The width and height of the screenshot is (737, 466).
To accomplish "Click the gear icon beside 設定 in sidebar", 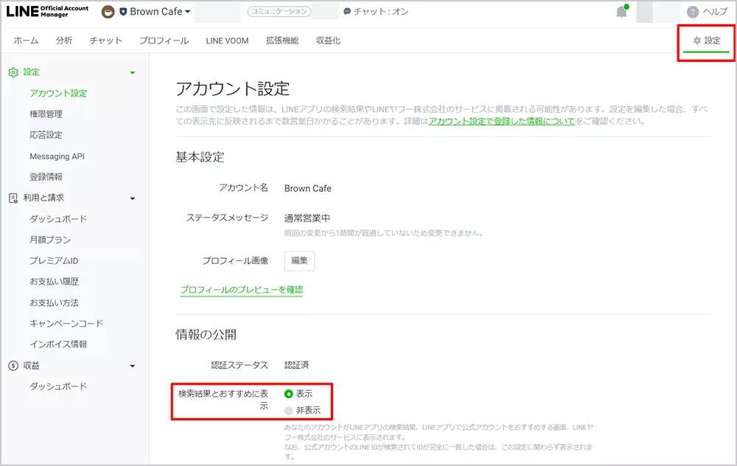I will 13,72.
